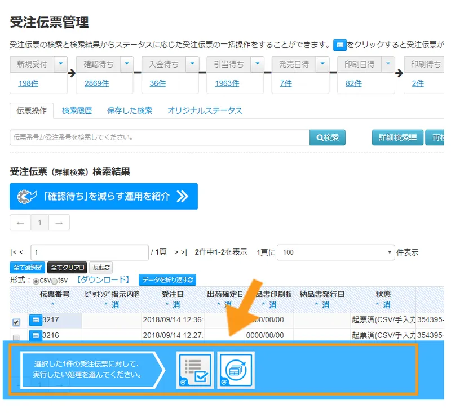Click 確認待ちを減らす運用を紹介 banner
This screenshot has height=413, width=451.
[x=104, y=196]
